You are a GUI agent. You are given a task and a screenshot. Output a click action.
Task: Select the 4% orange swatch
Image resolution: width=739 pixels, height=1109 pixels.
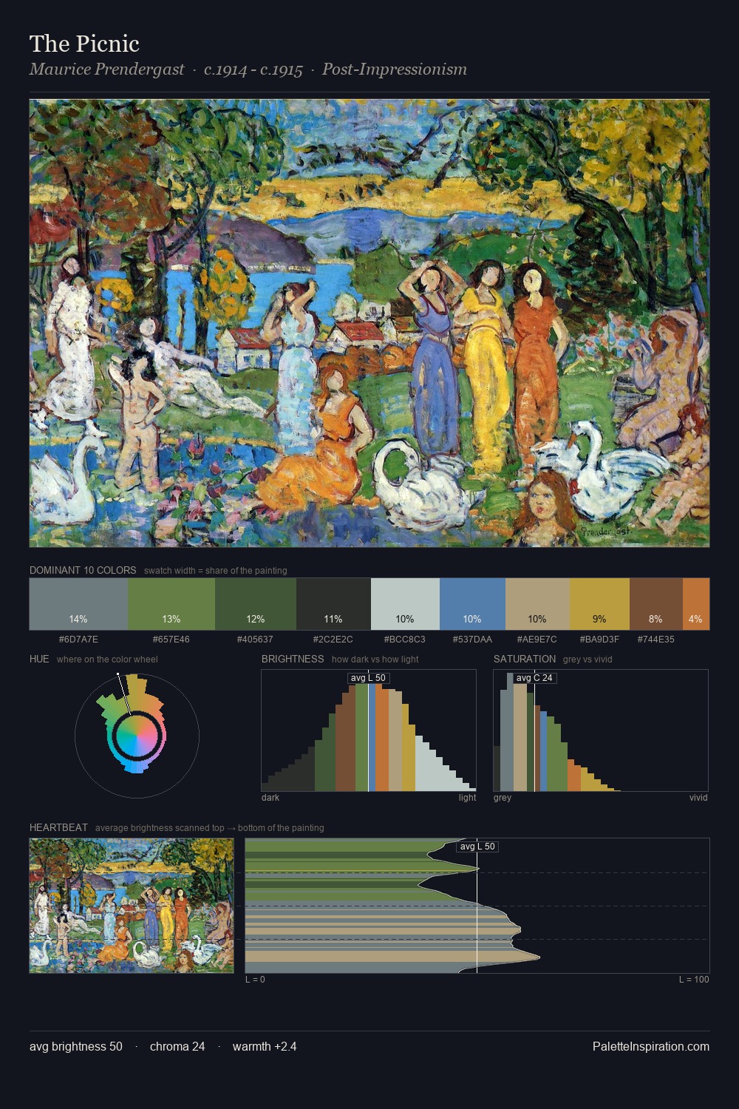pyautogui.click(x=696, y=604)
